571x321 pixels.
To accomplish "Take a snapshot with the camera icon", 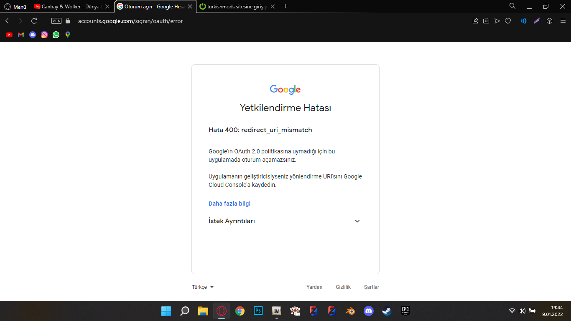I will pos(486,21).
